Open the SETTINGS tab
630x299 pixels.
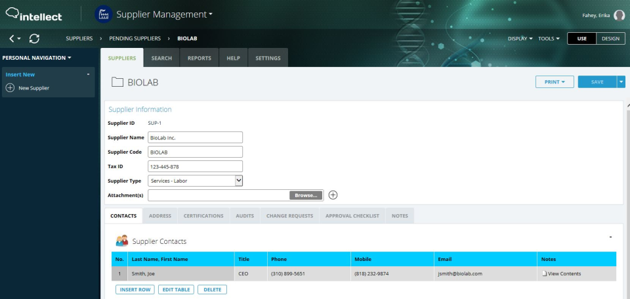268,58
